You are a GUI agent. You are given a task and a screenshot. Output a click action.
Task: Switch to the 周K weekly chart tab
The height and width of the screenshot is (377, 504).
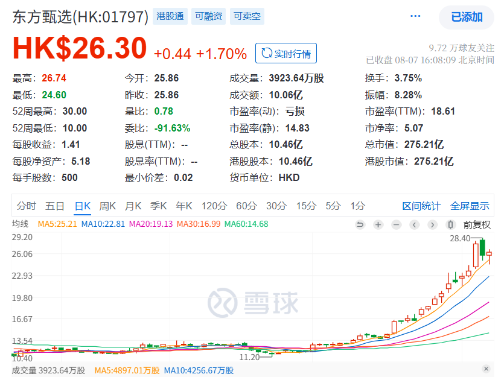[x=107, y=205]
